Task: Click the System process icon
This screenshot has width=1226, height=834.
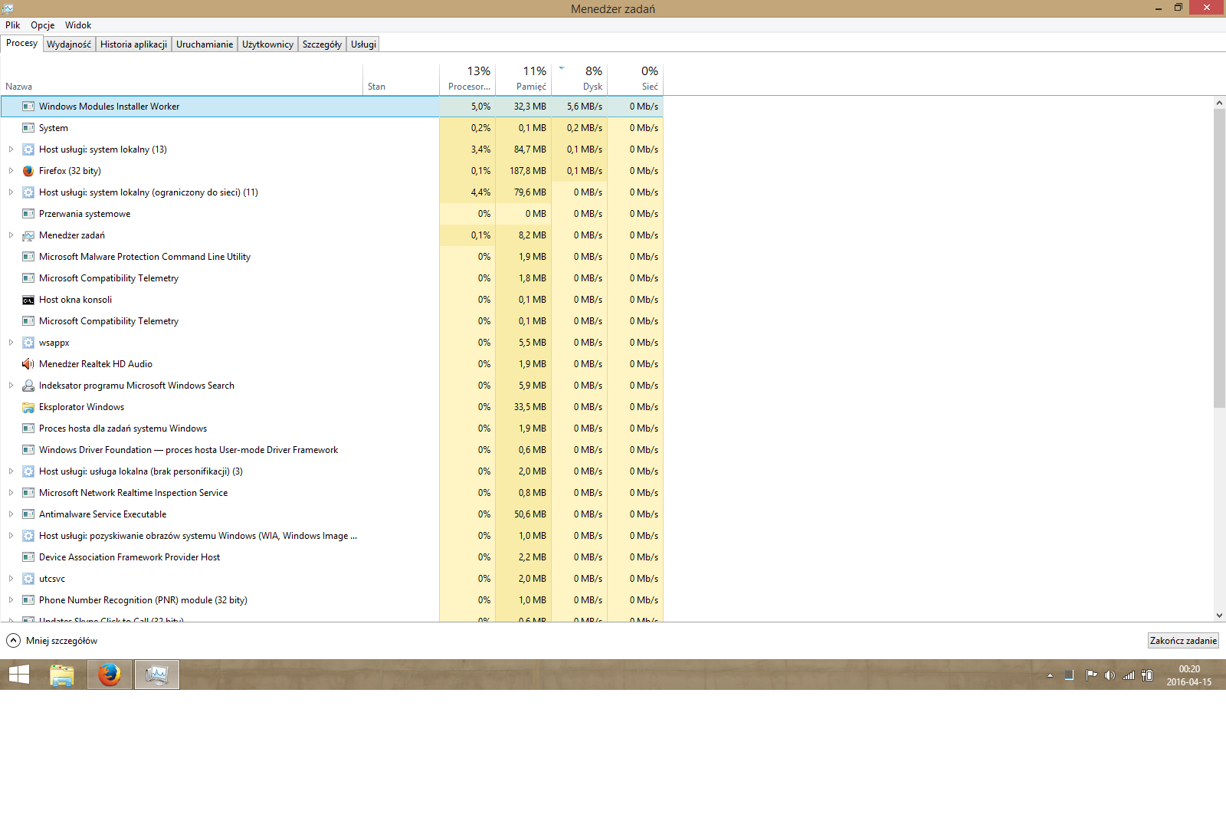Action: [28, 128]
